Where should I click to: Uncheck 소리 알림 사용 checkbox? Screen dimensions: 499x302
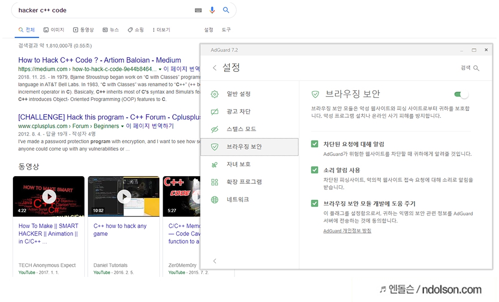(x=315, y=170)
